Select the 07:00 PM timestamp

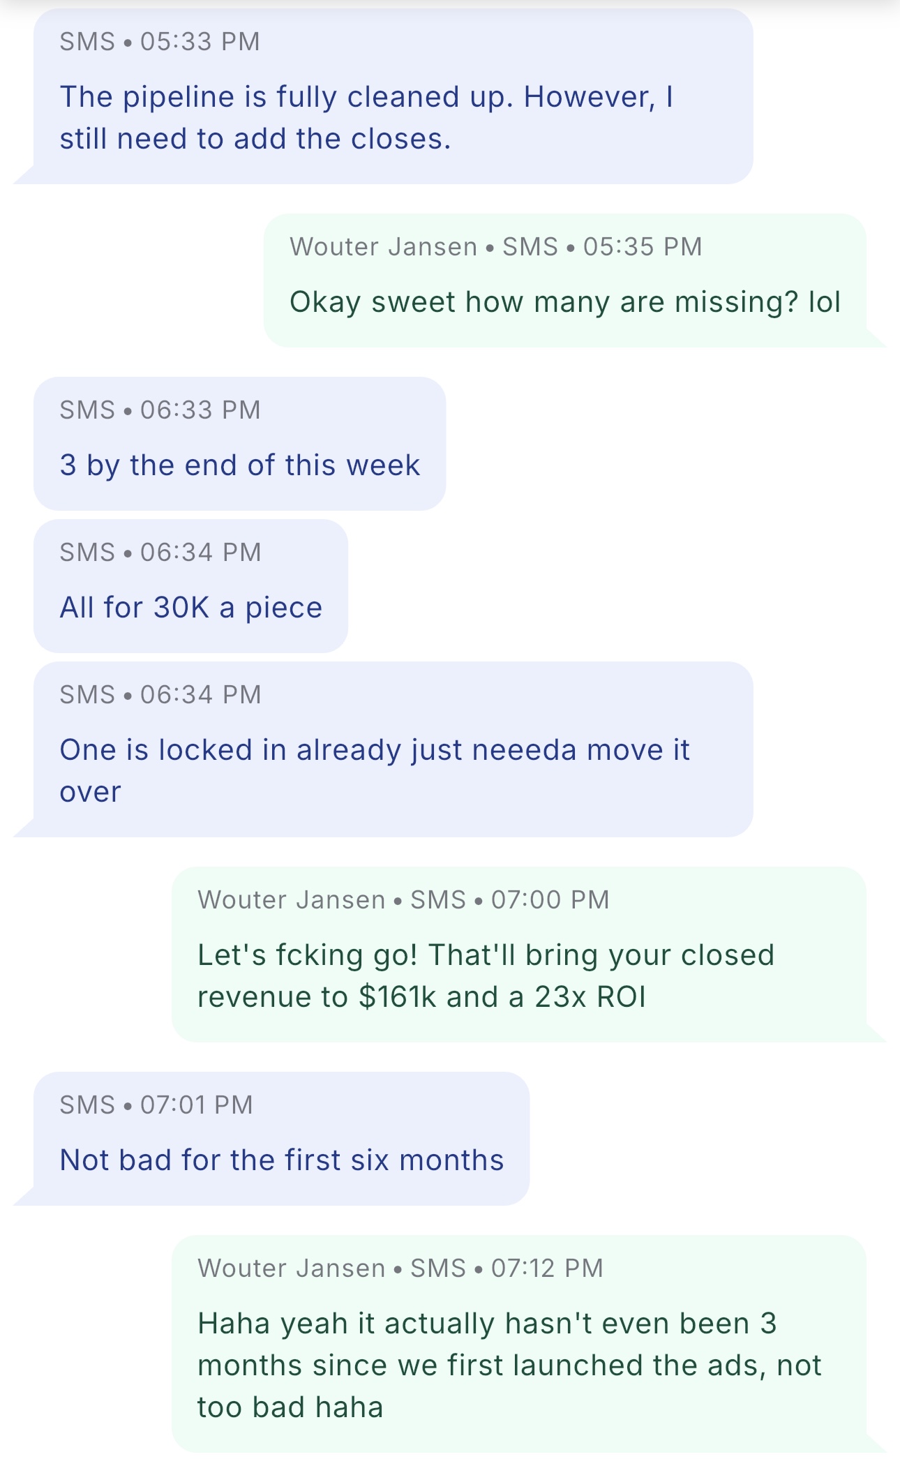[x=550, y=900]
